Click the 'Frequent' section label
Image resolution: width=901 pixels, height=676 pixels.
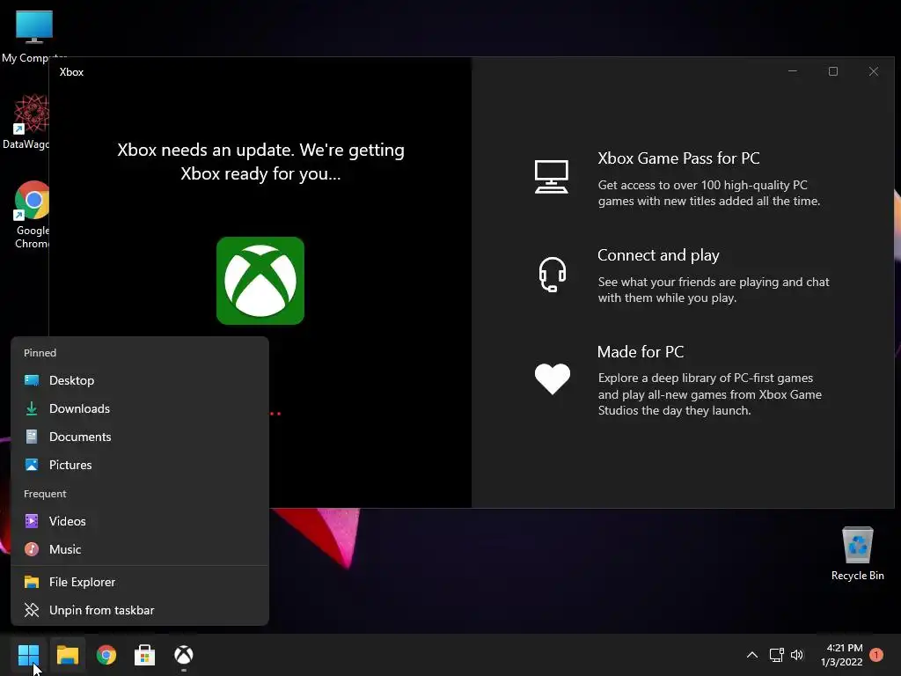(45, 494)
